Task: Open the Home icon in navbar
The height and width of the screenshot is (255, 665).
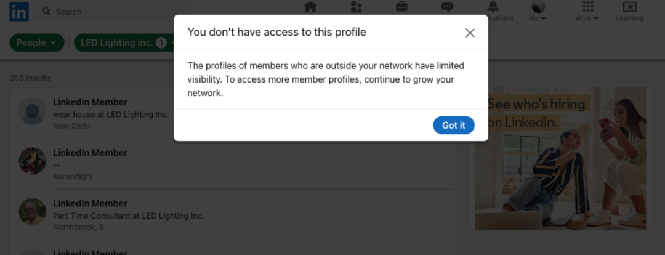Action: (x=310, y=7)
